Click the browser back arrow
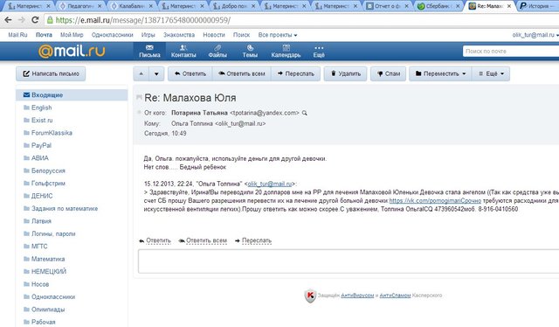The image size is (559, 327). pyautogui.click(x=8, y=20)
